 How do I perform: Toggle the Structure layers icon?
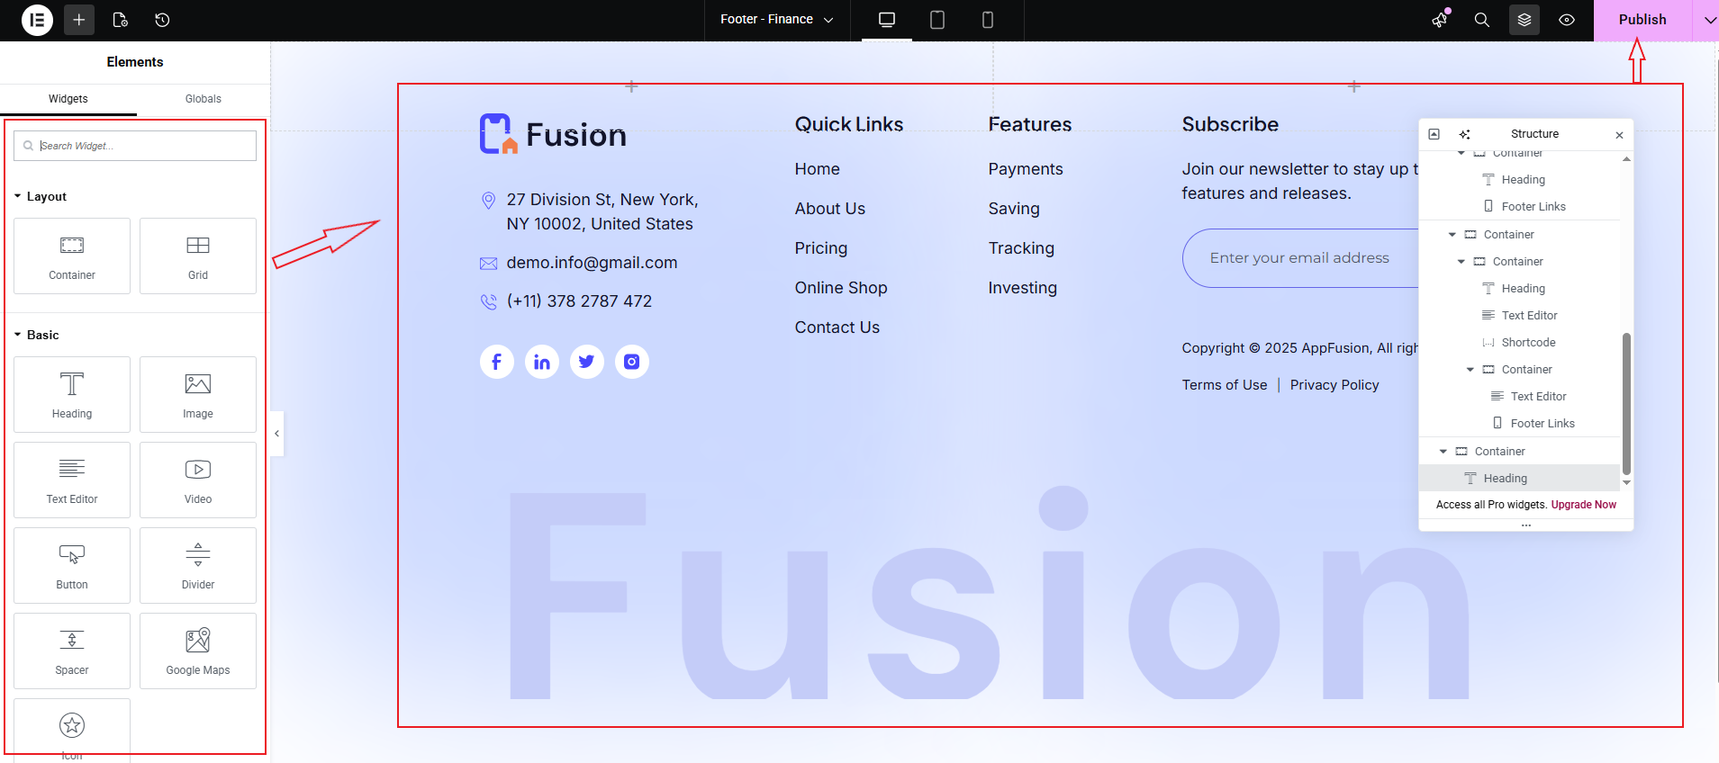point(1524,20)
